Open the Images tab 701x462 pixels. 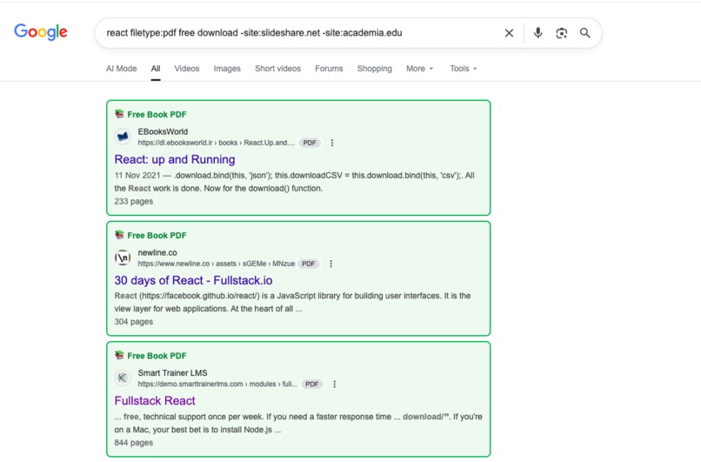pyautogui.click(x=227, y=69)
